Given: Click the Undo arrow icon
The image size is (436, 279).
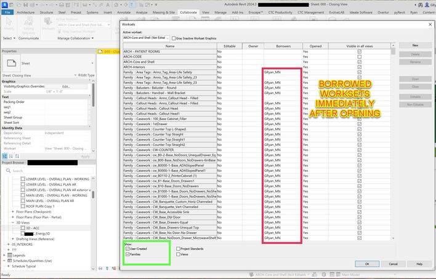Looking at the screenshot, I should (44, 5).
